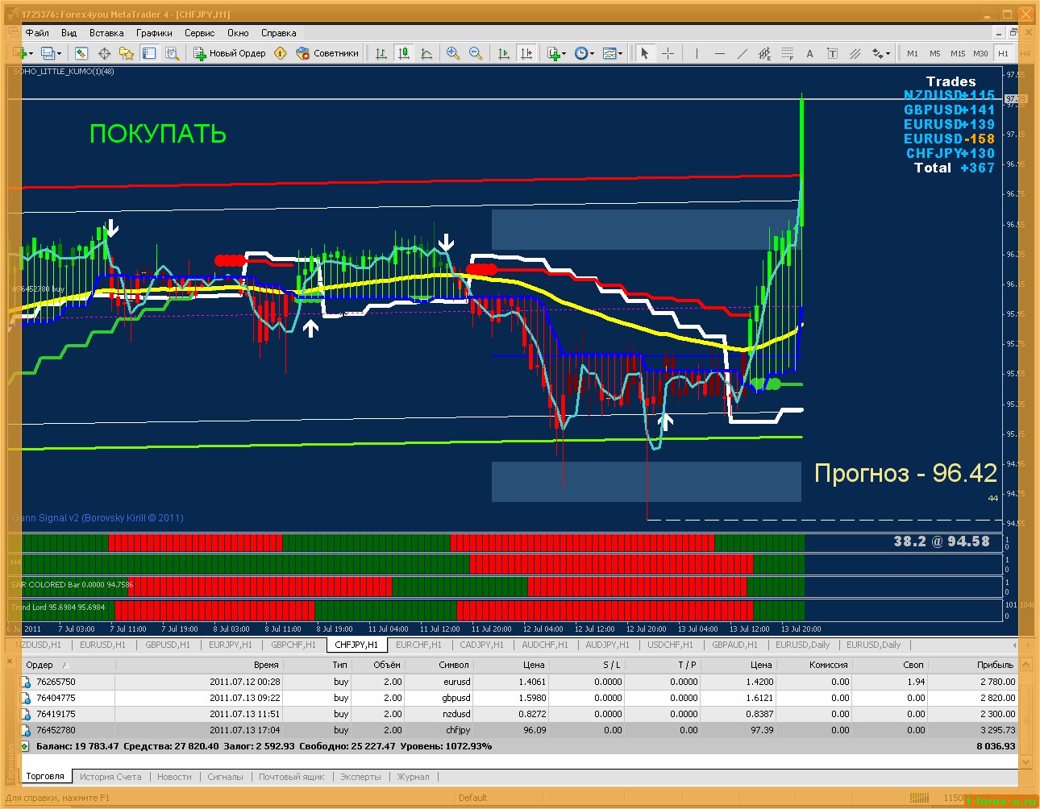Toggle chart shift from right border
This screenshot has height=809, width=1040.
pos(526,53)
